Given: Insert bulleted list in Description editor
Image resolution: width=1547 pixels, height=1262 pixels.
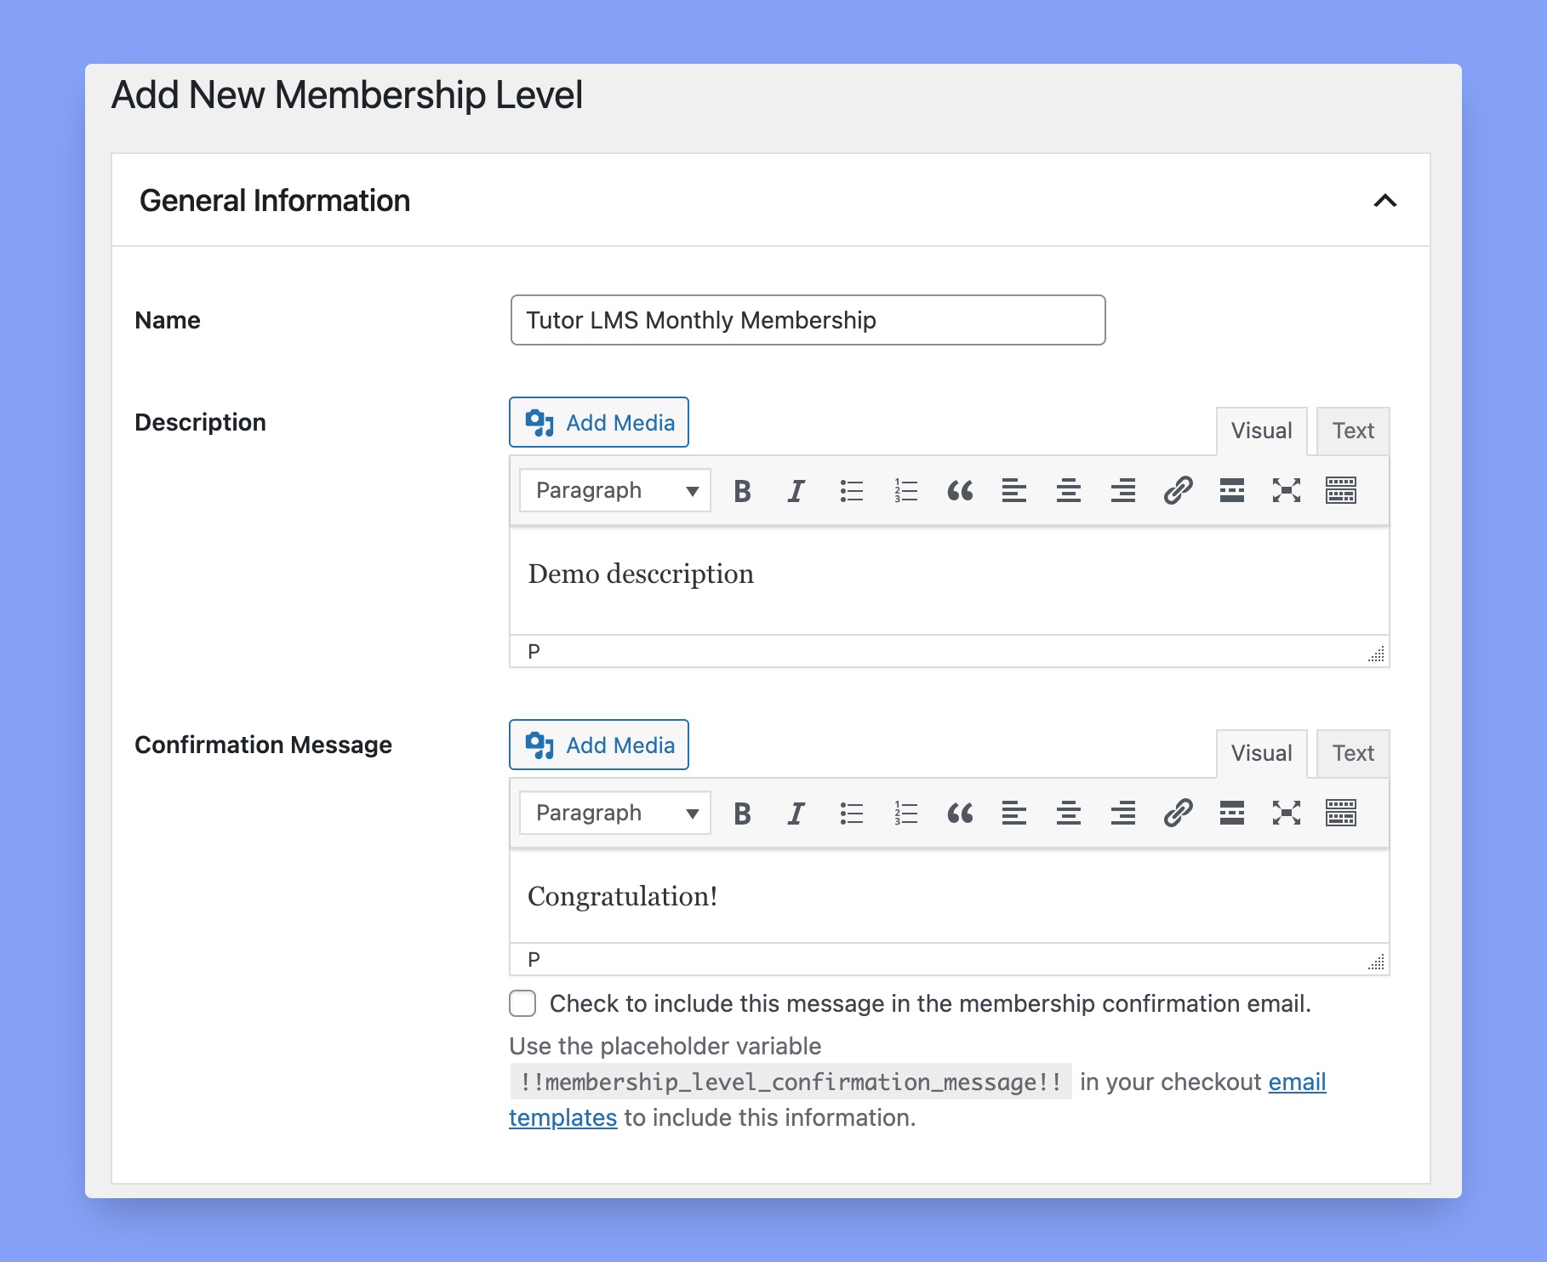Looking at the screenshot, I should [851, 491].
